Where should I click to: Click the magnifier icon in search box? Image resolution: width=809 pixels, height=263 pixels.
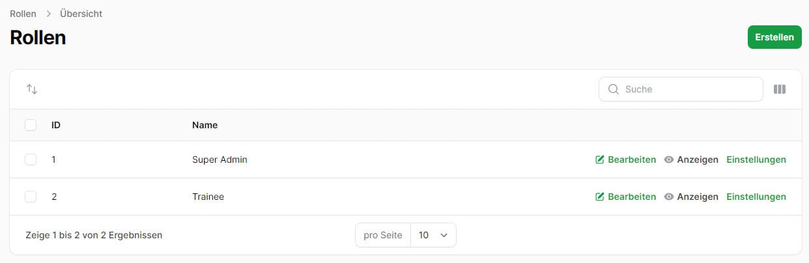tap(613, 89)
